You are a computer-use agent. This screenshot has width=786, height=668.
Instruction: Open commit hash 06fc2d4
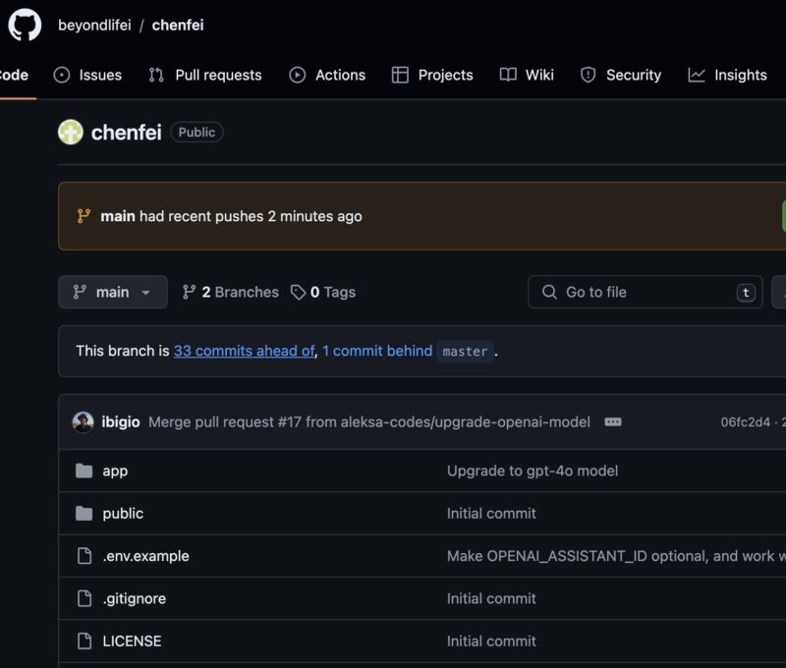(746, 422)
